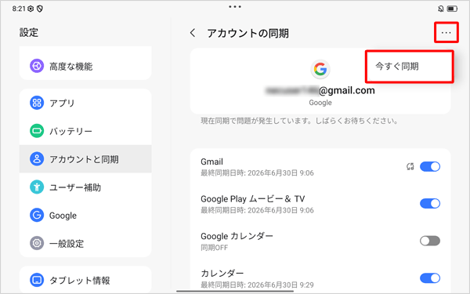Open the three-dot overflow menu
The height and width of the screenshot is (294, 470).
point(446,32)
